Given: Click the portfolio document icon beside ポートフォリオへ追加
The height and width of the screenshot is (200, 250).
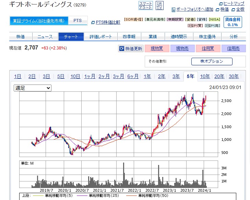Looking at the screenshot, I should click(x=174, y=10).
